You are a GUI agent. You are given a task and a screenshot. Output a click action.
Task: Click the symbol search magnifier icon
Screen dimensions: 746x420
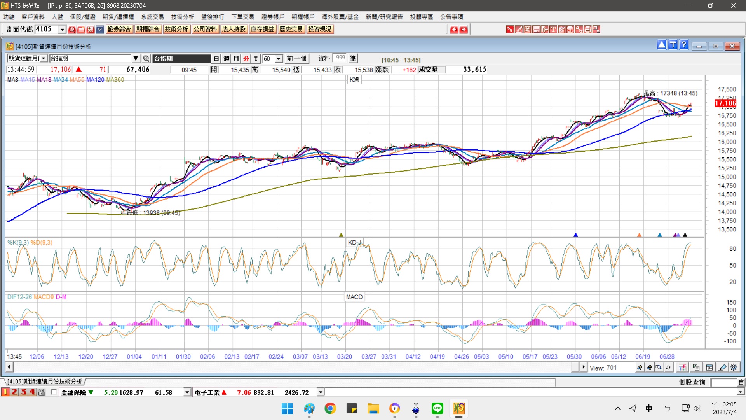coord(146,59)
